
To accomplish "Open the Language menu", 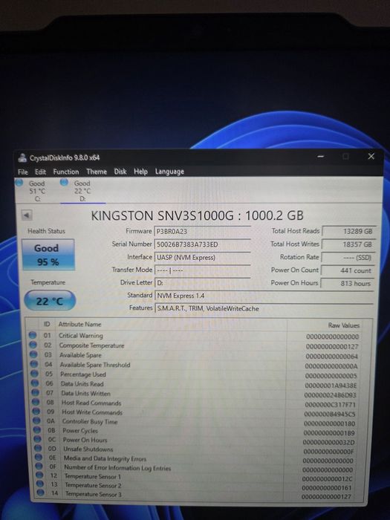I will click(169, 172).
